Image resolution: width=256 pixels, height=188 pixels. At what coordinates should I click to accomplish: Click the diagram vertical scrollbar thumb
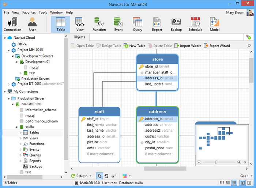(251, 70)
